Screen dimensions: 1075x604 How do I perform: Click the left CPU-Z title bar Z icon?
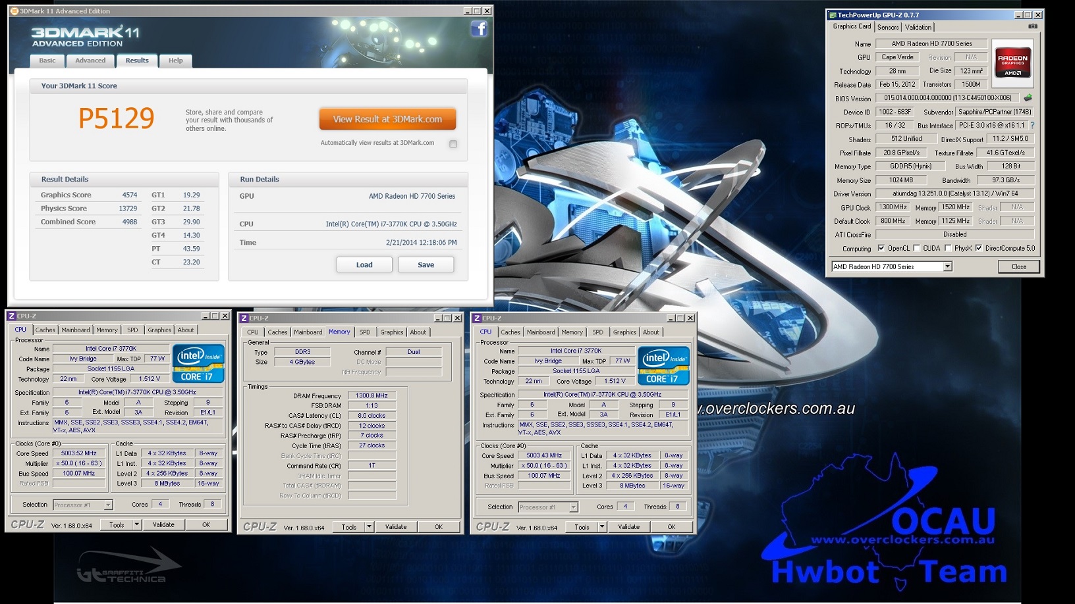(11, 316)
